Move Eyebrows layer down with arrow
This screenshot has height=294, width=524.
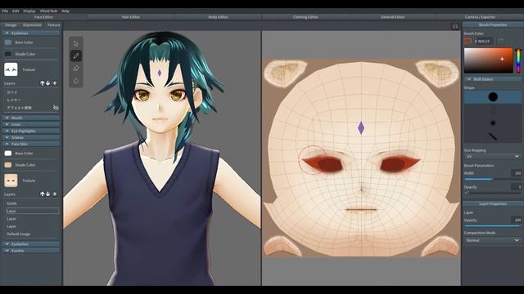(x=47, y=83)
